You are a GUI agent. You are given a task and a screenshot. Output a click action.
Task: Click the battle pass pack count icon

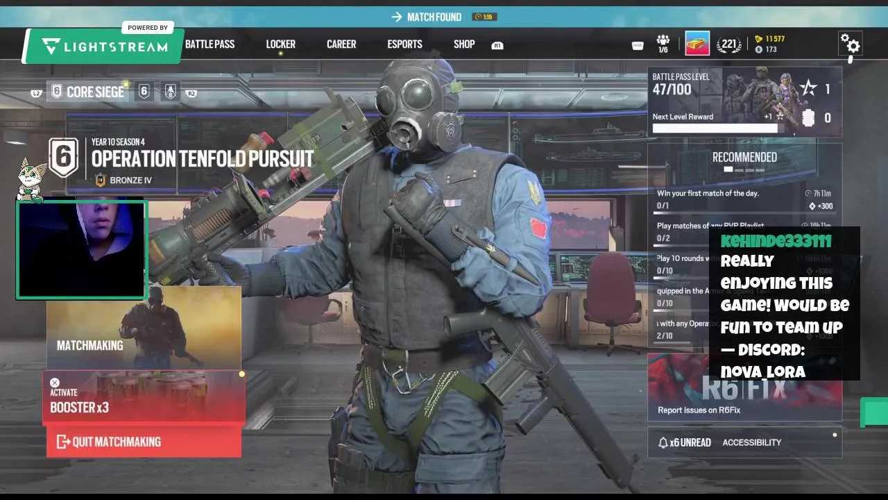808,118
